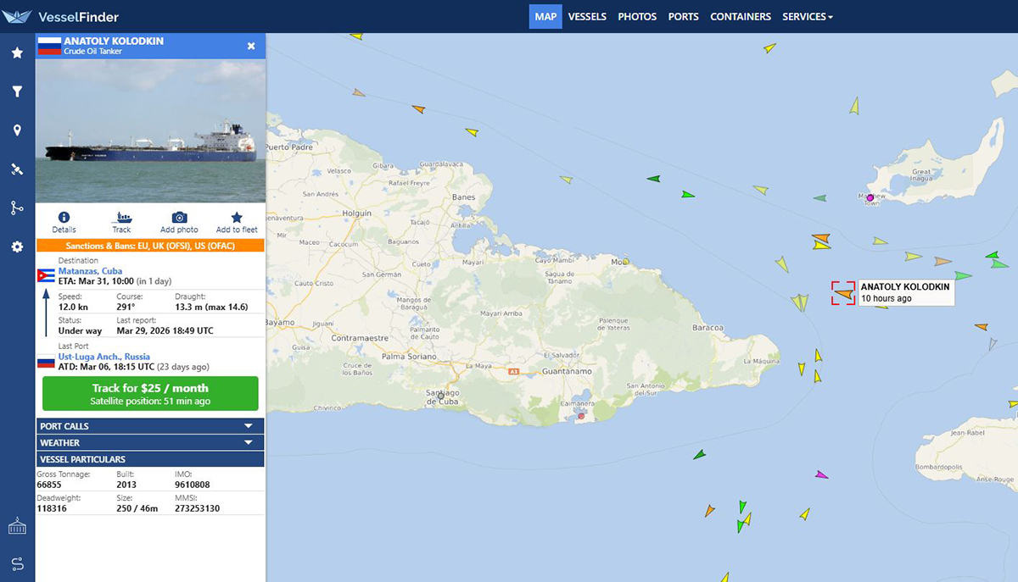The image size is (1018, 582).
Task: Open the Ports menu item
Action: tap(683, 16)
